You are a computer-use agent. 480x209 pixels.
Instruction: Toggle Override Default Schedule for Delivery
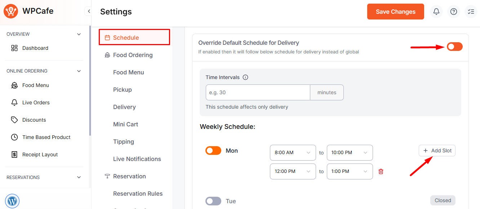click(454, 47)
